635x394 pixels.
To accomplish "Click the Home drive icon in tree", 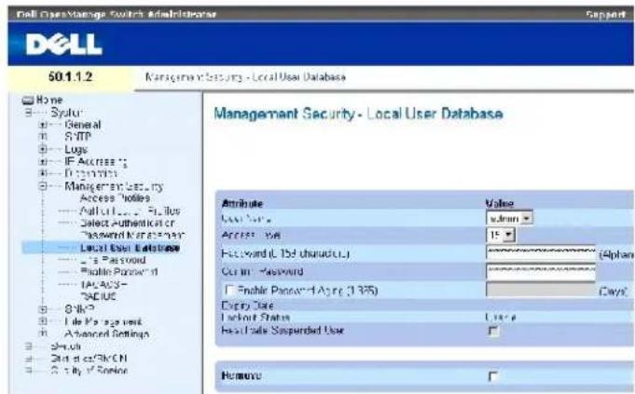I will tap(28, 101).
